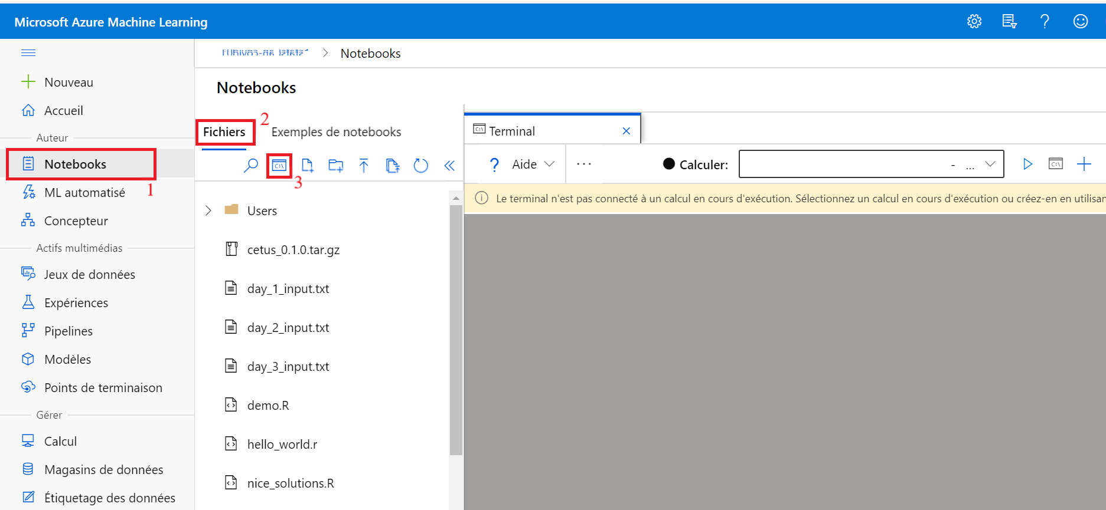Create new file icon

[x=308, y=166]
